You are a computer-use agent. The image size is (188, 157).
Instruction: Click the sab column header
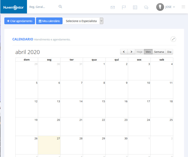pyautogui.click(x=162, y=59)
